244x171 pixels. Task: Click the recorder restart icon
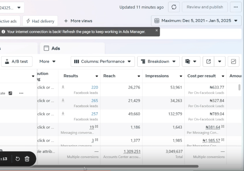click(17, 159)
